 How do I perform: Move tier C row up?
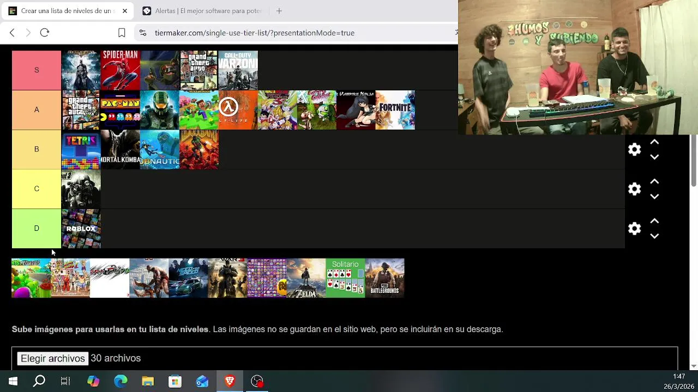(x=654, y=182)
